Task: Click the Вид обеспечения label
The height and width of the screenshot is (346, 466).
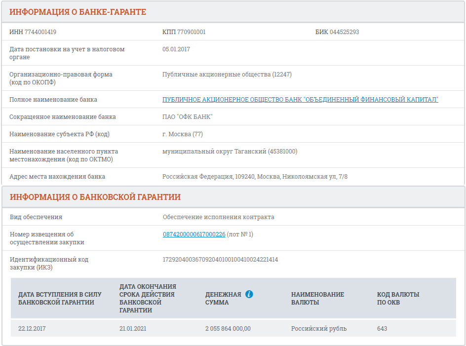Action: [x=36, y=217]
